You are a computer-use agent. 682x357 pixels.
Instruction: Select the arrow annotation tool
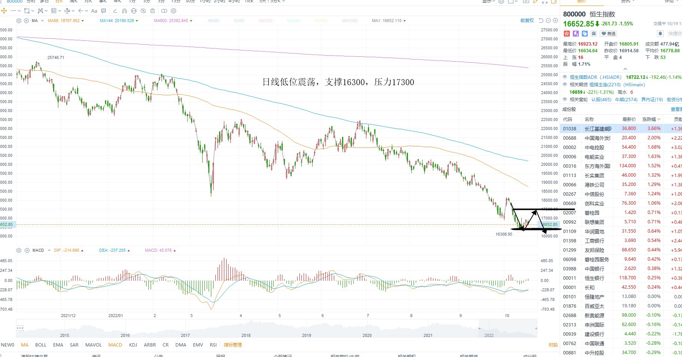[x=81, y=11]
